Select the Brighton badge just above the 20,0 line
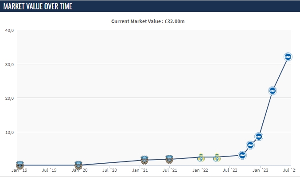 tap(273, 91)
